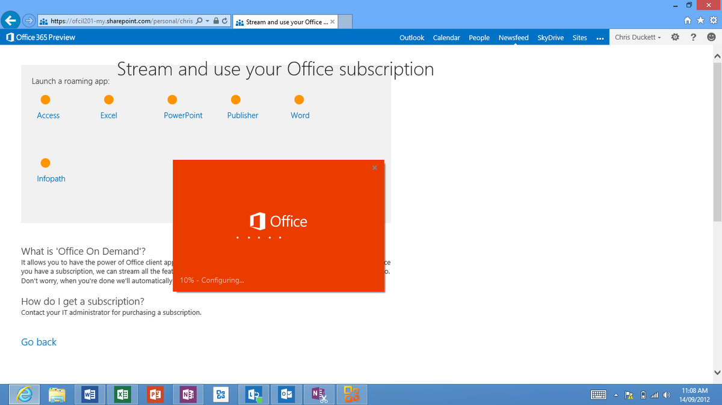Launch the Publisher roaming app icon
This screenshot has width=722, height=405.
point(236,100)
